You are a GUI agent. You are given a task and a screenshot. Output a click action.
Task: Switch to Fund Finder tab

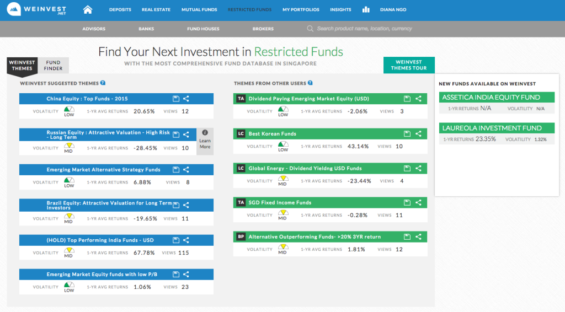(x=54, y=66)
